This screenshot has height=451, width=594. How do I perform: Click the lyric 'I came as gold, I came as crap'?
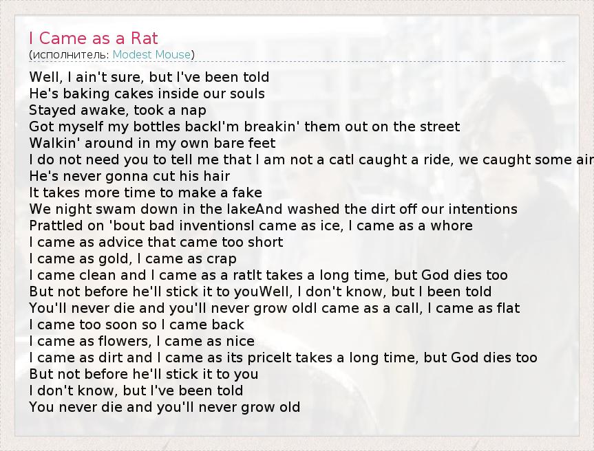pos(133,258)
